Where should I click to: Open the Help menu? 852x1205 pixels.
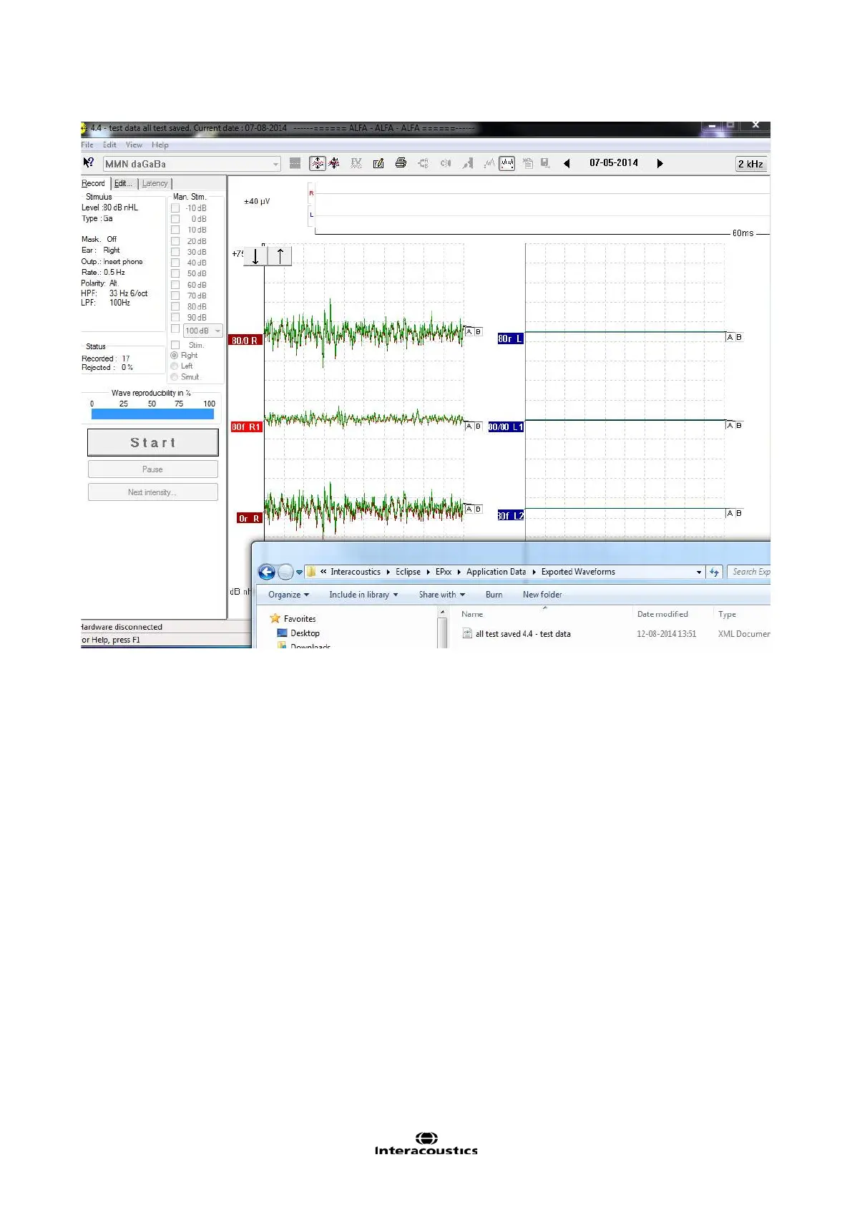[x=160, y=145]
